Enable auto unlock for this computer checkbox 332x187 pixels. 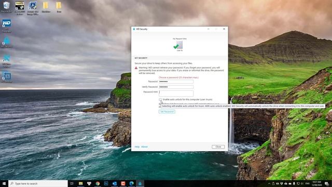160,99
